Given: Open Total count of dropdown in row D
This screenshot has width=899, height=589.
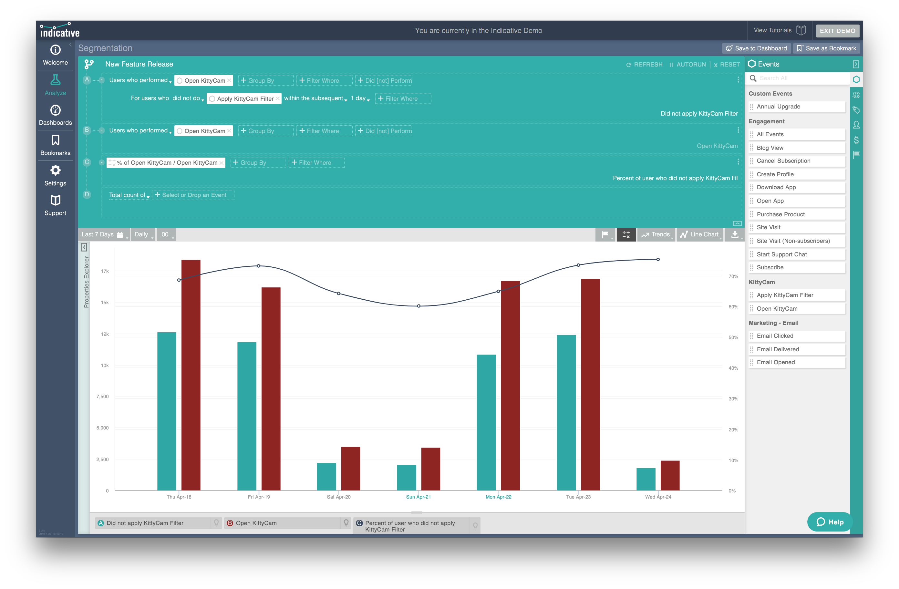Looking at the screenshot, I should coord(129,195).
